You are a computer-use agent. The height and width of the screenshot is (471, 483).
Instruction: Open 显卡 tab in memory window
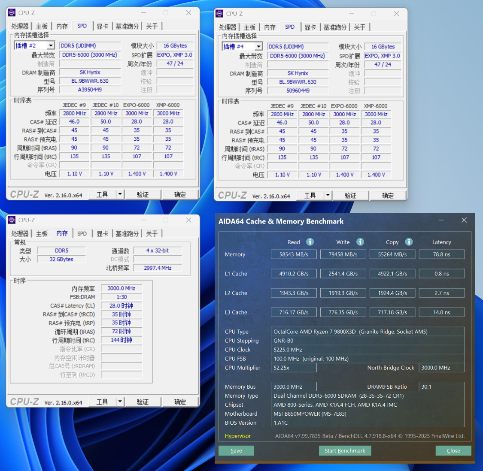(x=103, y=233)
